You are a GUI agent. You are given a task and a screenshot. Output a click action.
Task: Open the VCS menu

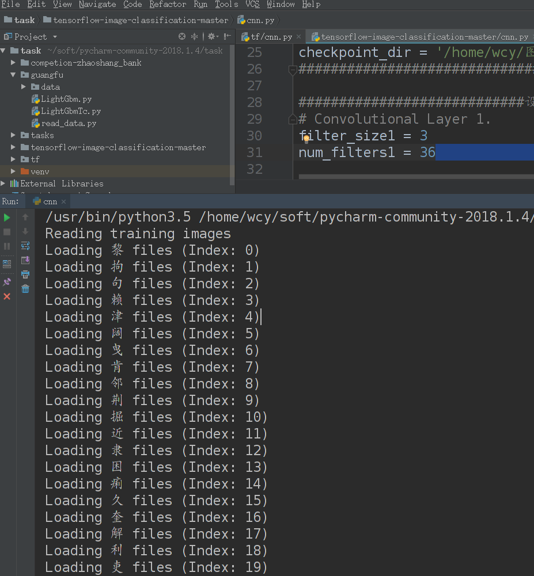tap(252, 5)
